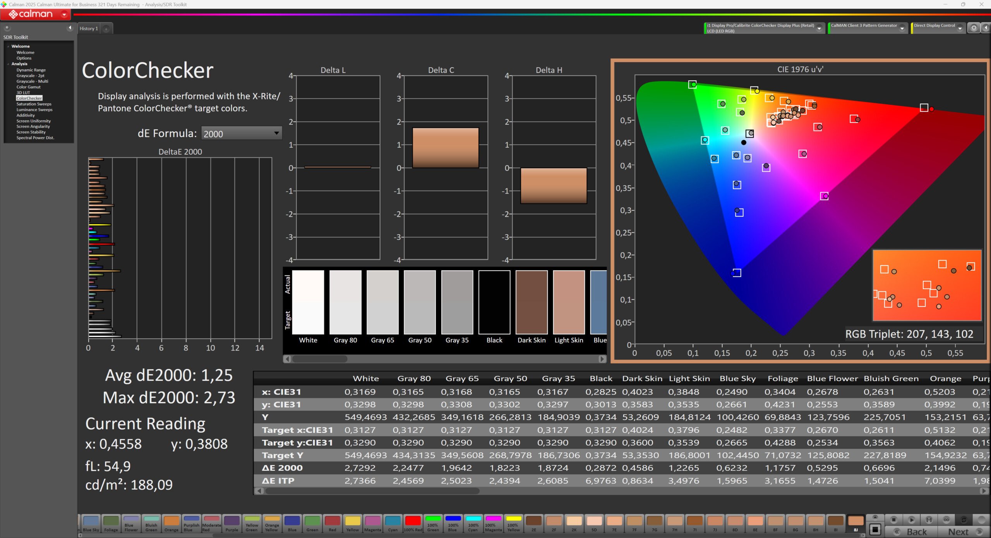Click the read series brackets icon
The width and height of the screenshot is (991, 538).
click(x=929, y=519)
